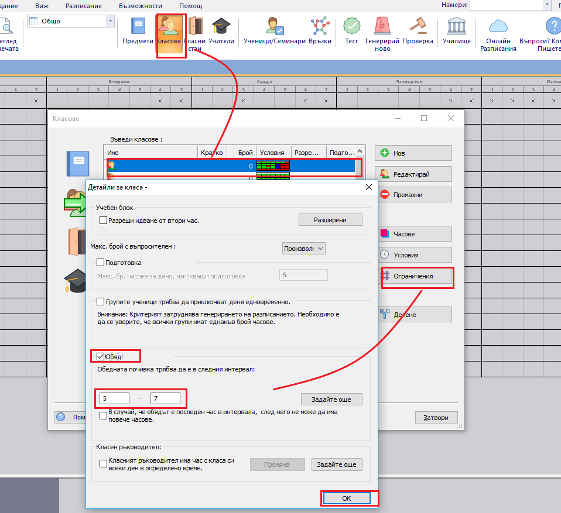This screenshot has height=513, width=561.
Task: Enable 'Разреши идване от втори час' checkbox
Action: [104, 221]
